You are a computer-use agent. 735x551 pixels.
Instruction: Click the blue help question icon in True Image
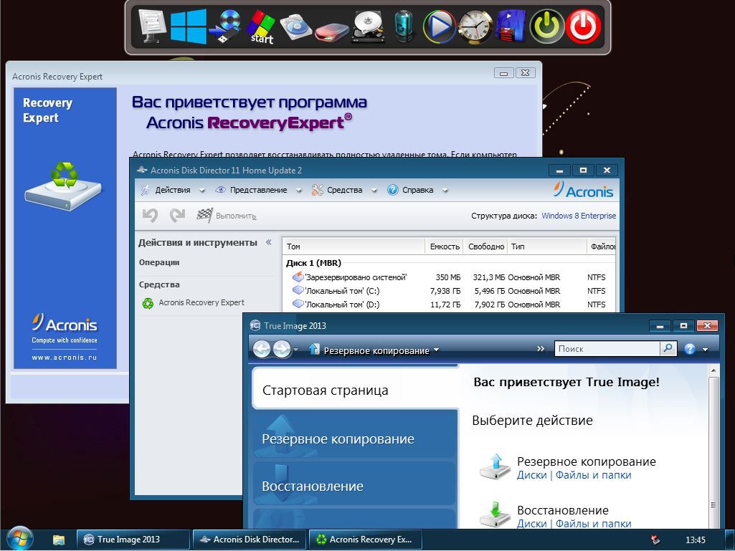click(690, 349)
